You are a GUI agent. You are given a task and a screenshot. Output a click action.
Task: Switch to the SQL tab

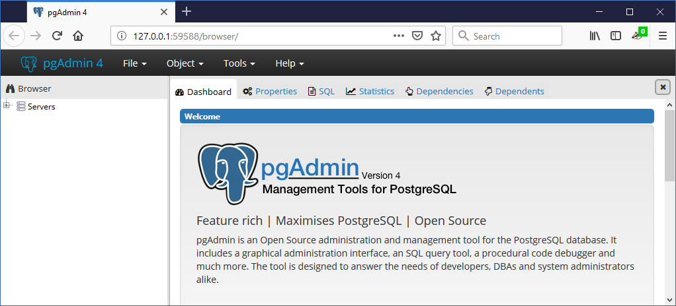321,91
